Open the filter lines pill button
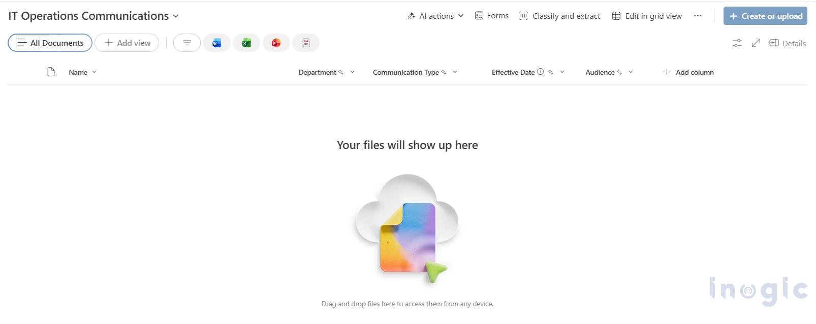Image resolution: width=816 pixels, height=324 pixels. pos(187,43)
